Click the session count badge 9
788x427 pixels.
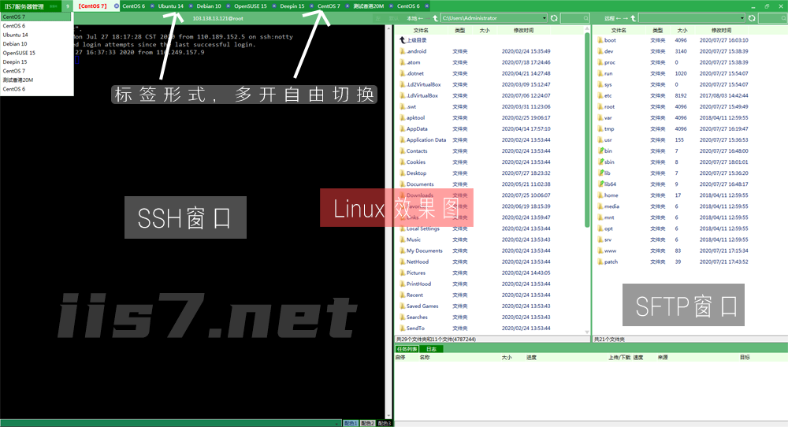click(x=67, y=6)
